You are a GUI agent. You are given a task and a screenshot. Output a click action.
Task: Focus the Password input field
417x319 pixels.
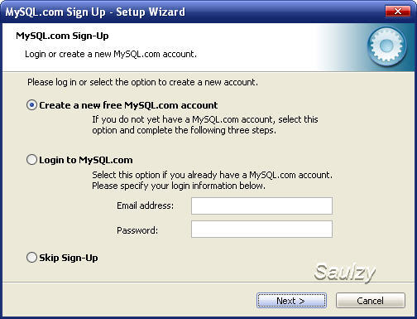(261, 229)
